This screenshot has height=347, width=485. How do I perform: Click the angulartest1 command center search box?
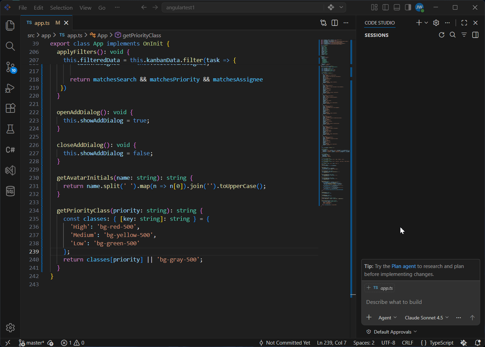coord(254,7)
